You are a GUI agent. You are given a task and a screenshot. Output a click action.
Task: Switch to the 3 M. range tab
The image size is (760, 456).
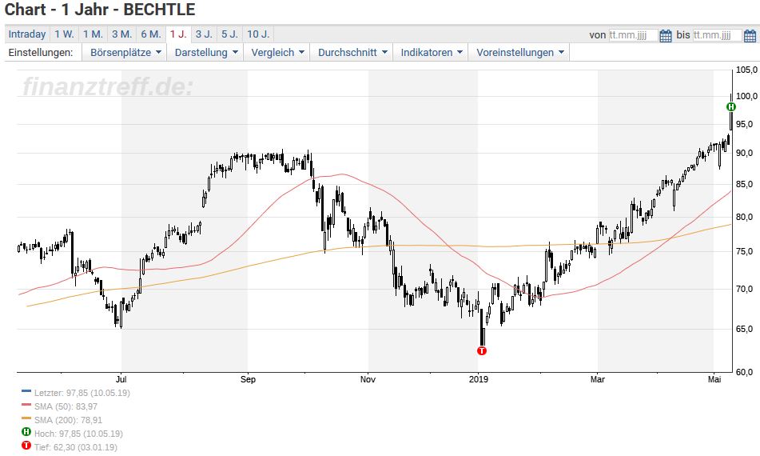[121, 34]
